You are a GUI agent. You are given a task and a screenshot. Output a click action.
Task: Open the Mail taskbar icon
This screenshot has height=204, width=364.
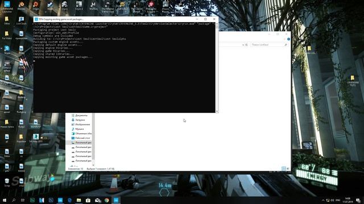(x=97, y=200)
